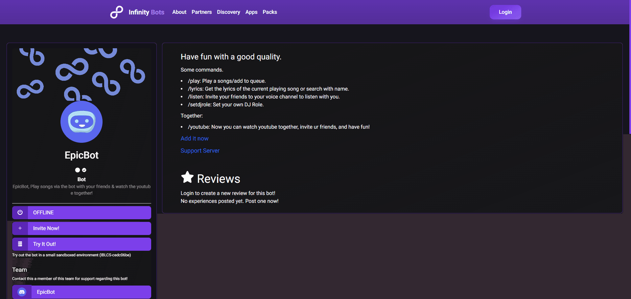The height and width of the screenshot is (299, 631).
Task: Click 'No experiences posted yet' text
Action: point(229,201)
